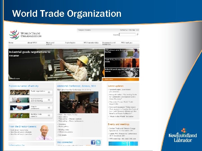Open the WTO and you menu
The width and height of the screenshot is (202, 151).
coord(127,43)
